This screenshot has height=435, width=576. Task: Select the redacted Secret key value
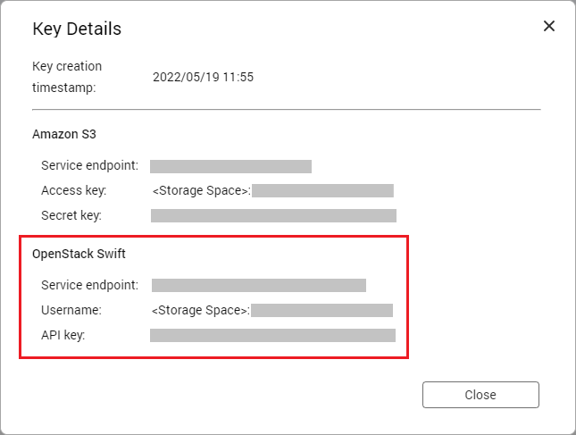pyautogui.click(x=273, y=215)
